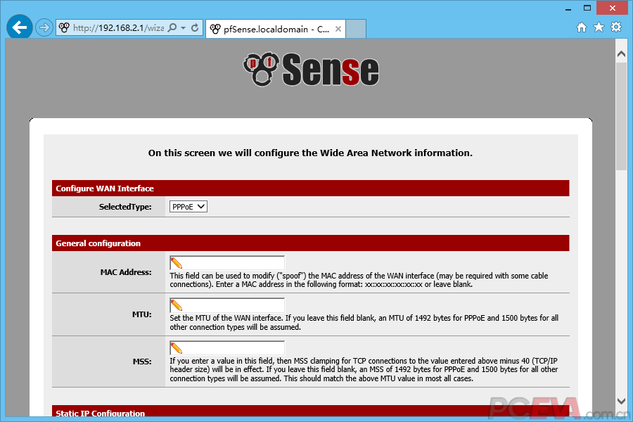Open the browser Home icon

[582, 27]
